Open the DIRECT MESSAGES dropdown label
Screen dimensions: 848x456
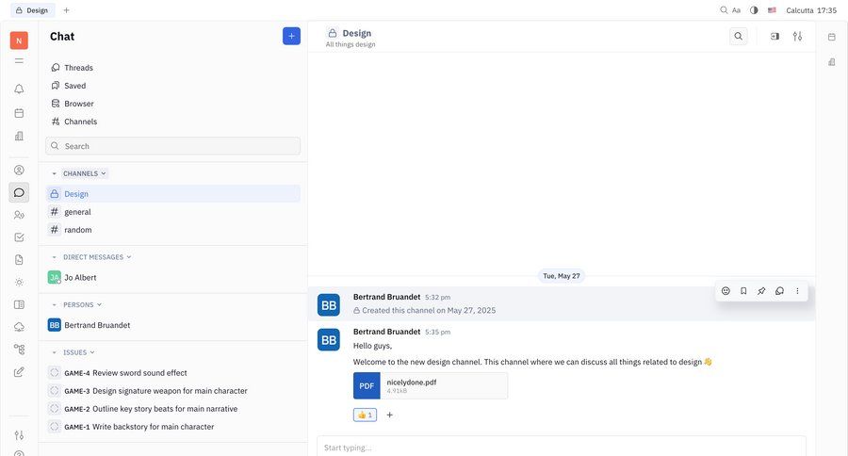(x=97, y=257)
